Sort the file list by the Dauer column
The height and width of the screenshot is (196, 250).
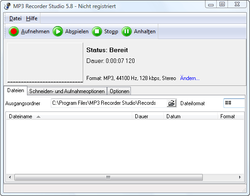pos(147,116)
